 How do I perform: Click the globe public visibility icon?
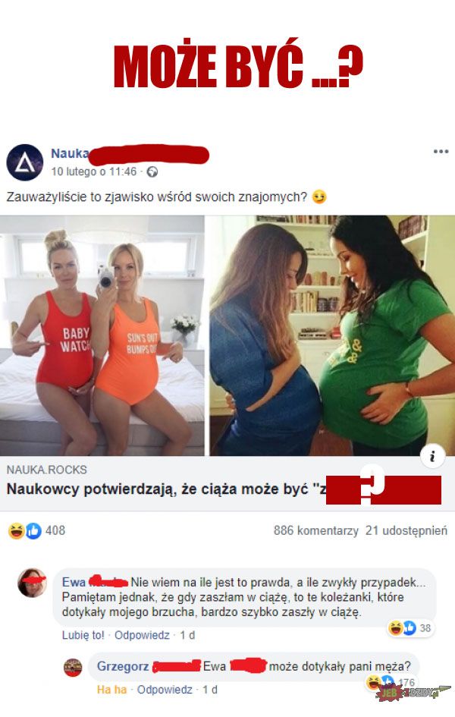pyautogui.click(x=152, y=172)
